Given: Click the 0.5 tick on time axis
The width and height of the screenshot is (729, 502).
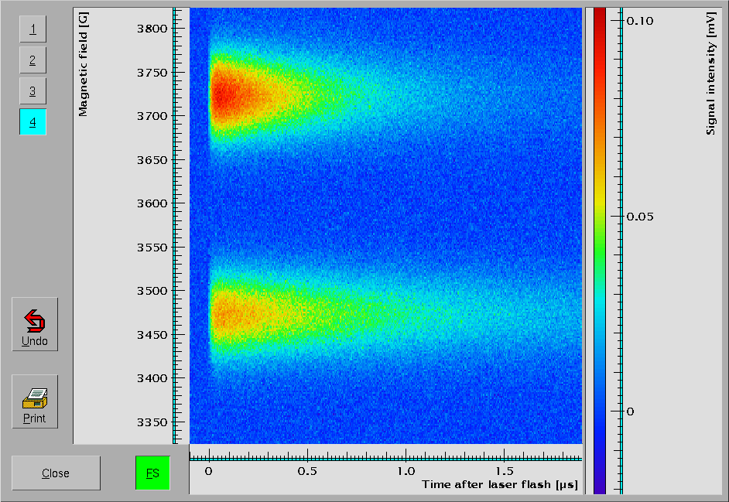Looking at the screenshot, I should 308,471.
